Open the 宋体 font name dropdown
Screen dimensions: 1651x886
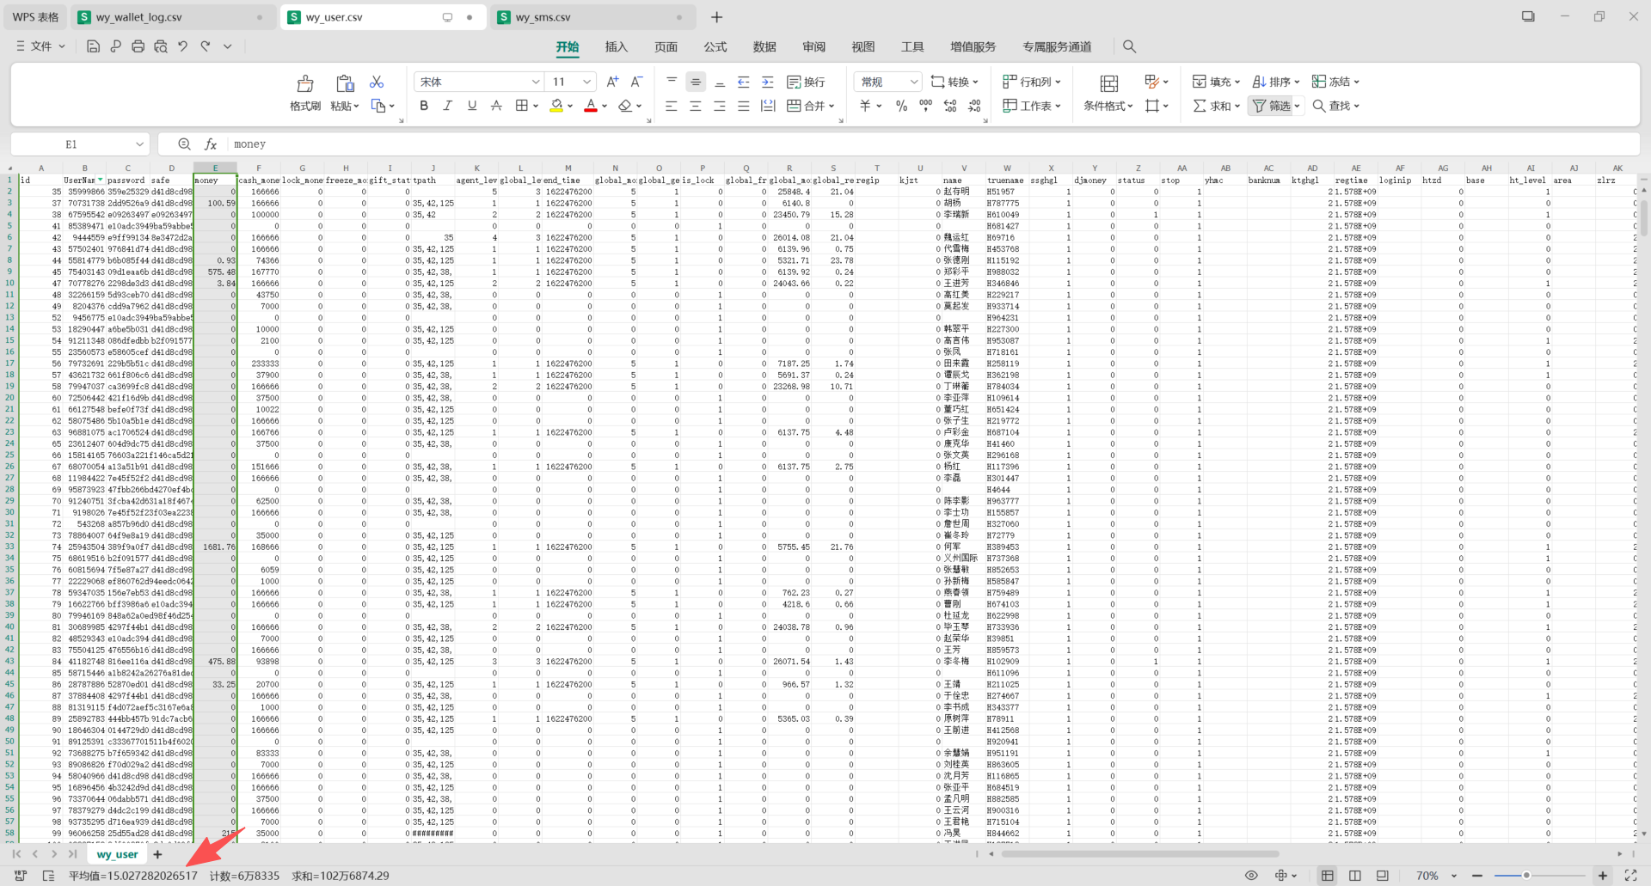(x=536, y=82)
